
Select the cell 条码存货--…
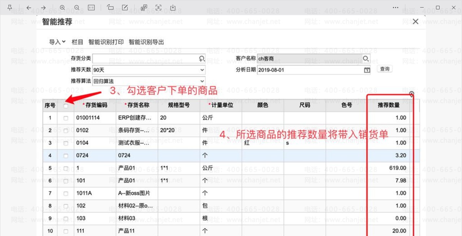pos(137,130)
